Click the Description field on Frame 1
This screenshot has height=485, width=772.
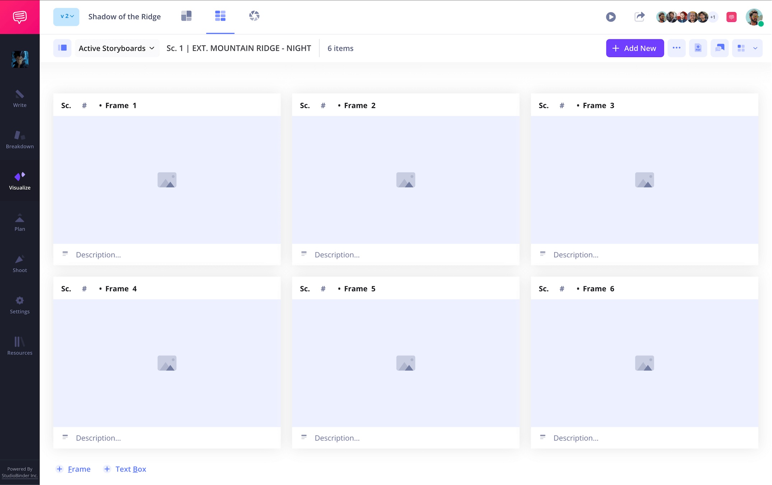tap(98, 255)
